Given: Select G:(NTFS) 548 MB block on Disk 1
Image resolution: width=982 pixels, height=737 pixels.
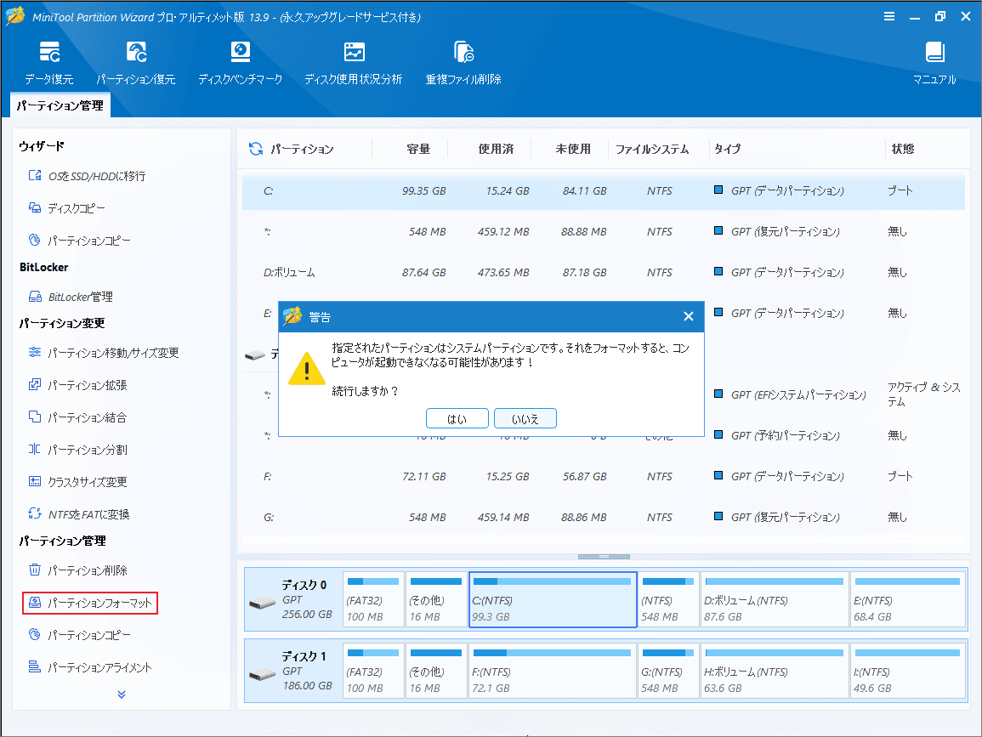Looking at the screenshot, I should (x=668, y=671).
